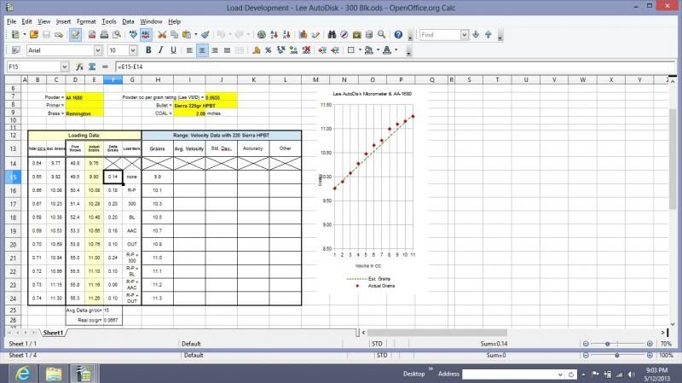
Task: Open the Function Wizard icon
Action: coord(79,67)
